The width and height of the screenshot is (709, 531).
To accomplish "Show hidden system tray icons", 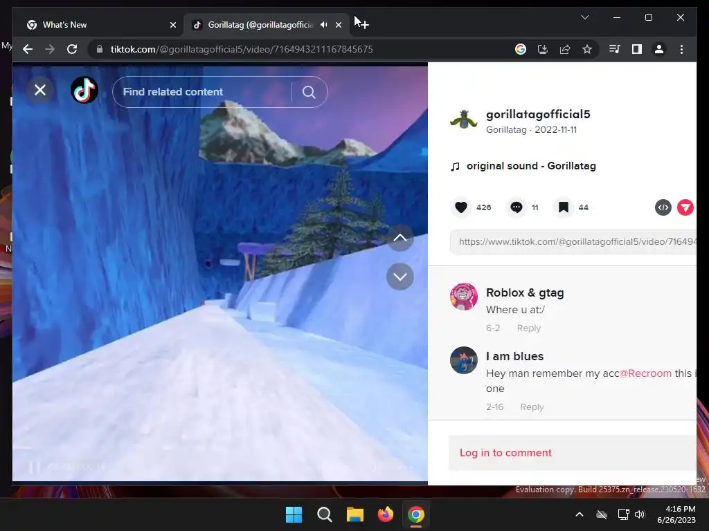I will (x=580, y=514).
